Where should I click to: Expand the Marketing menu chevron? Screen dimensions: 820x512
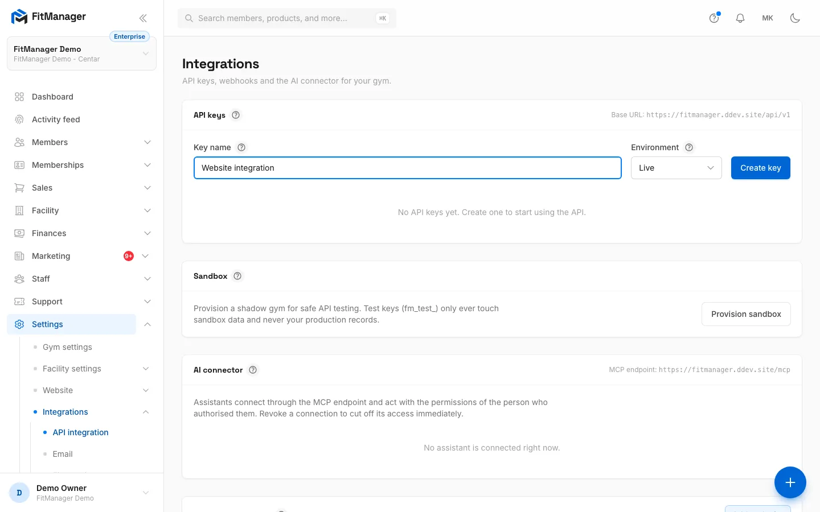pos(145,256)
